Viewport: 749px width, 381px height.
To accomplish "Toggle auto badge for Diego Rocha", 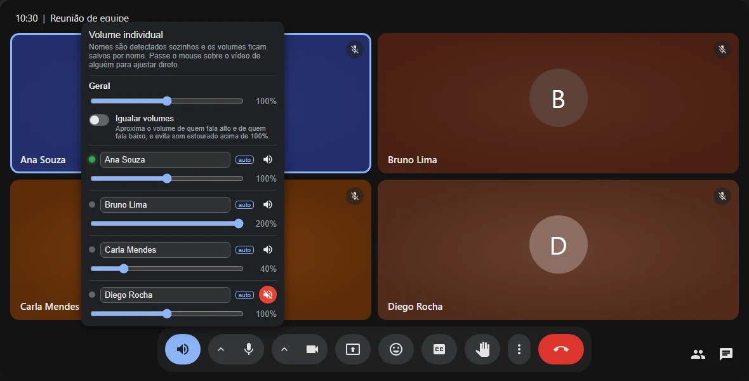I will click(244, 295).
